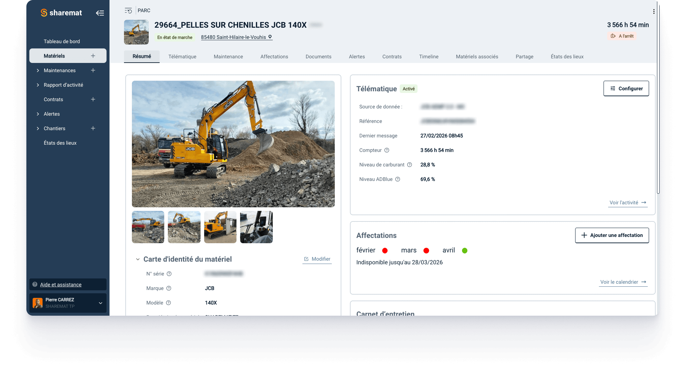Click the plus icon next to Matériels

(93, 56)
